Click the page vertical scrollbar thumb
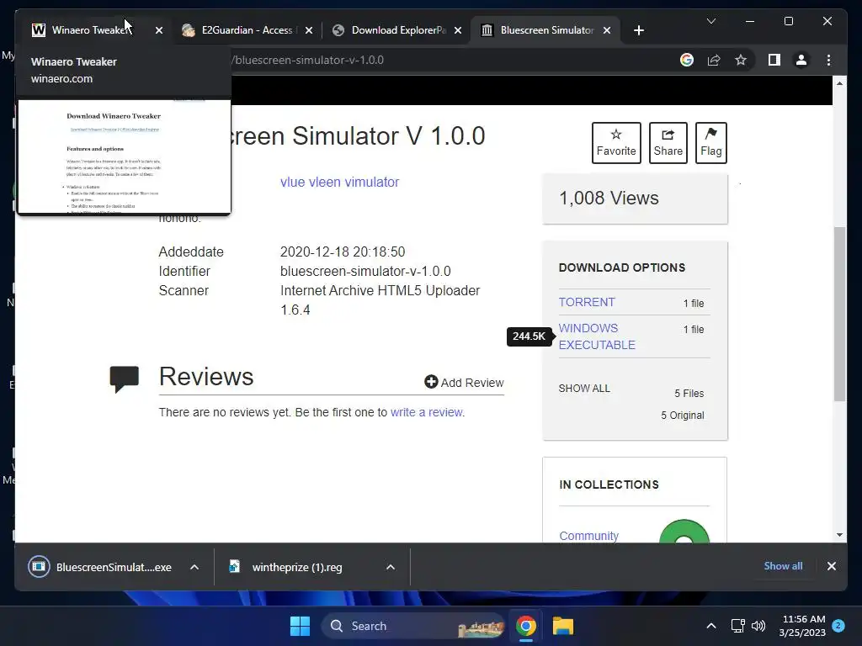This screenshot has height=646, width=862. pyautogui.click(x=839, y=314)
